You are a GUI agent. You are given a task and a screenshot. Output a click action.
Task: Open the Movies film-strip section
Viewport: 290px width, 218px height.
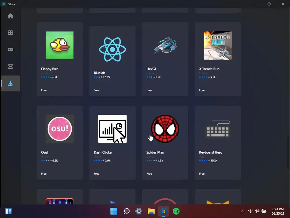click(10, 66)
